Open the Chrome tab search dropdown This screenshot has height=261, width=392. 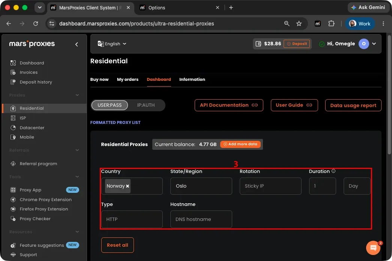pos(39,7)
